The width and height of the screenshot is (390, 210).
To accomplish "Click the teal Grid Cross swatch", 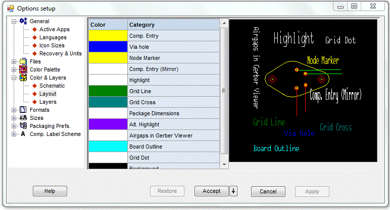I will 108,102.
